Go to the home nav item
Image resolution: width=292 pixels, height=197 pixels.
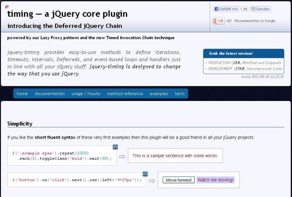22,94
